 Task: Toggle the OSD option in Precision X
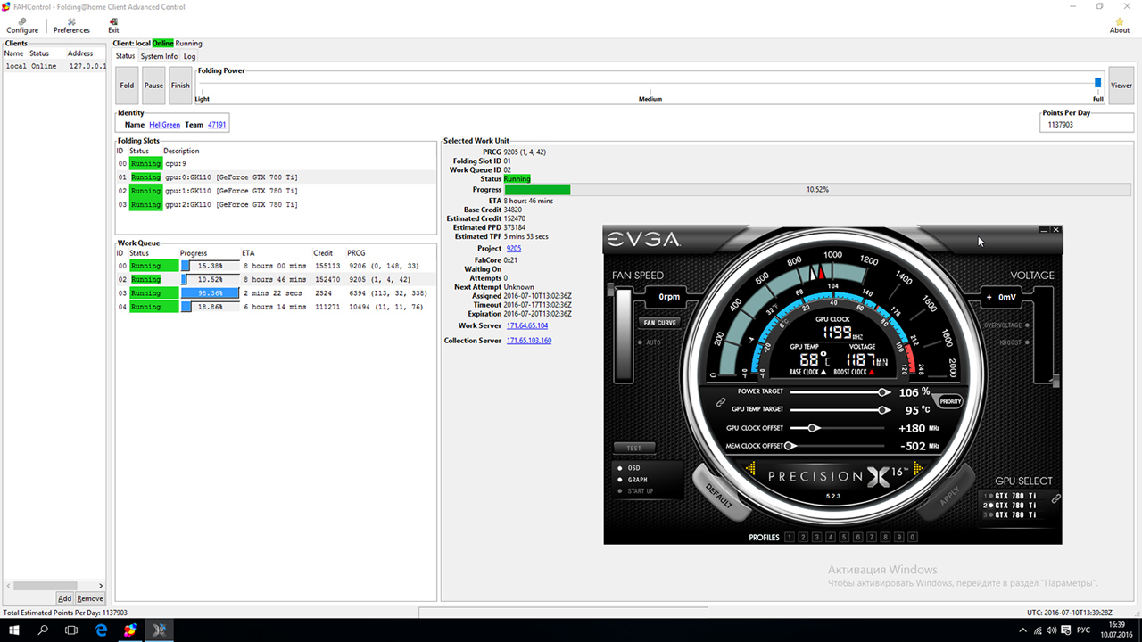tap(631, 468)
